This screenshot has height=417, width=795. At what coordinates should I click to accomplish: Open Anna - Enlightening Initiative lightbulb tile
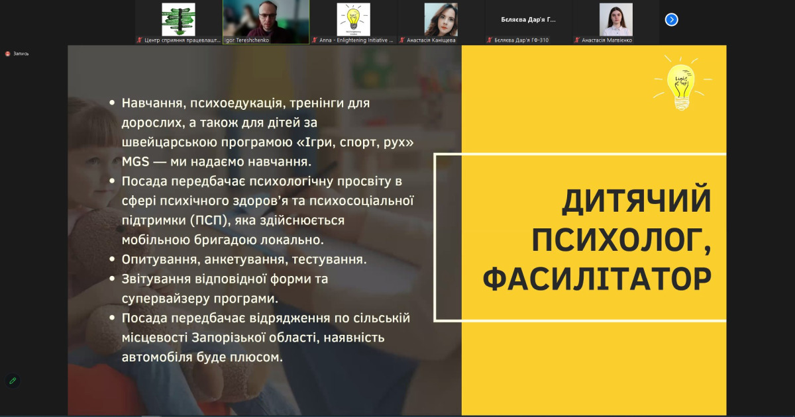coord(353,18)
